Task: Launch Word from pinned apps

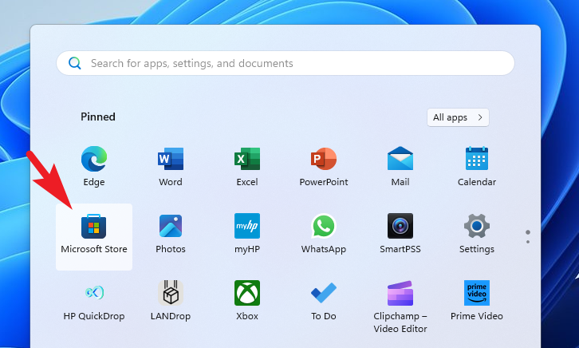Action: 170,166
